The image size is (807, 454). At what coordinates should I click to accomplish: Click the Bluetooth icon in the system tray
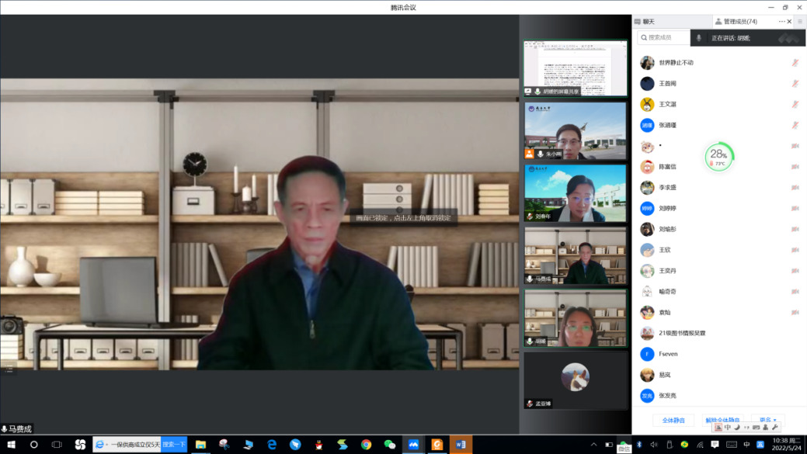pyautogui.click(x=639, y=445)
